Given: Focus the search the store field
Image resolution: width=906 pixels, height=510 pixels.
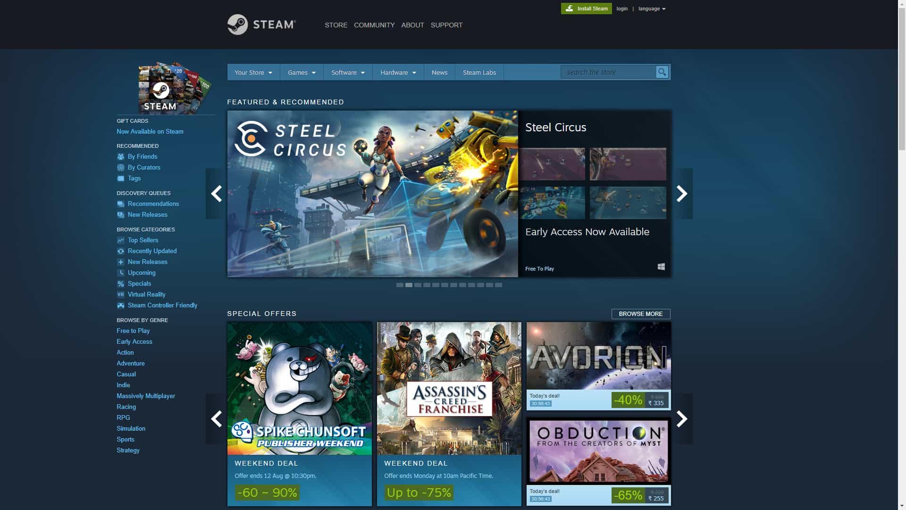Looking at the screenshot, I should click(608, 72).
